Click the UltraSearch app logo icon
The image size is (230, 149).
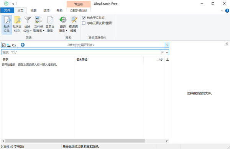click(6, 3)
